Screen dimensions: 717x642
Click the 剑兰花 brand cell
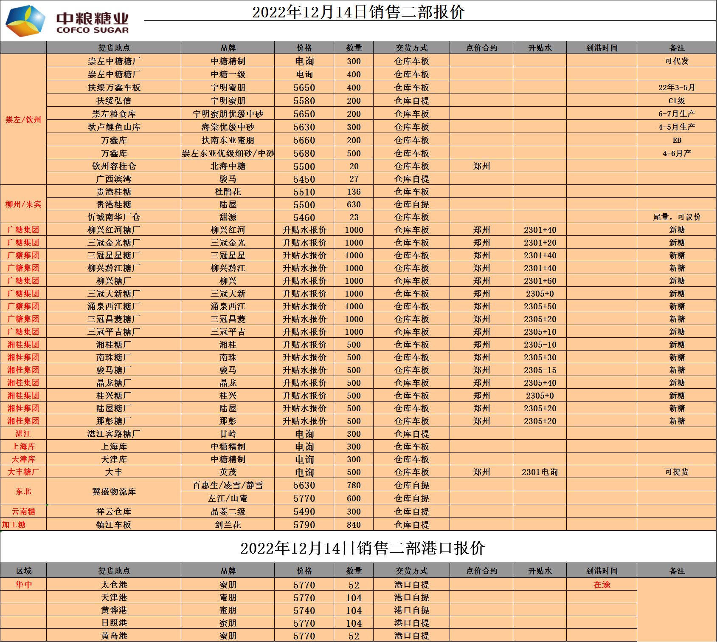pos(228,525)
